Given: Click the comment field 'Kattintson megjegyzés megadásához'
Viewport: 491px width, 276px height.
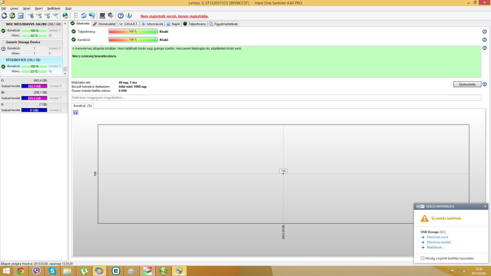Looking at the screenshot, I should point(276,98).
